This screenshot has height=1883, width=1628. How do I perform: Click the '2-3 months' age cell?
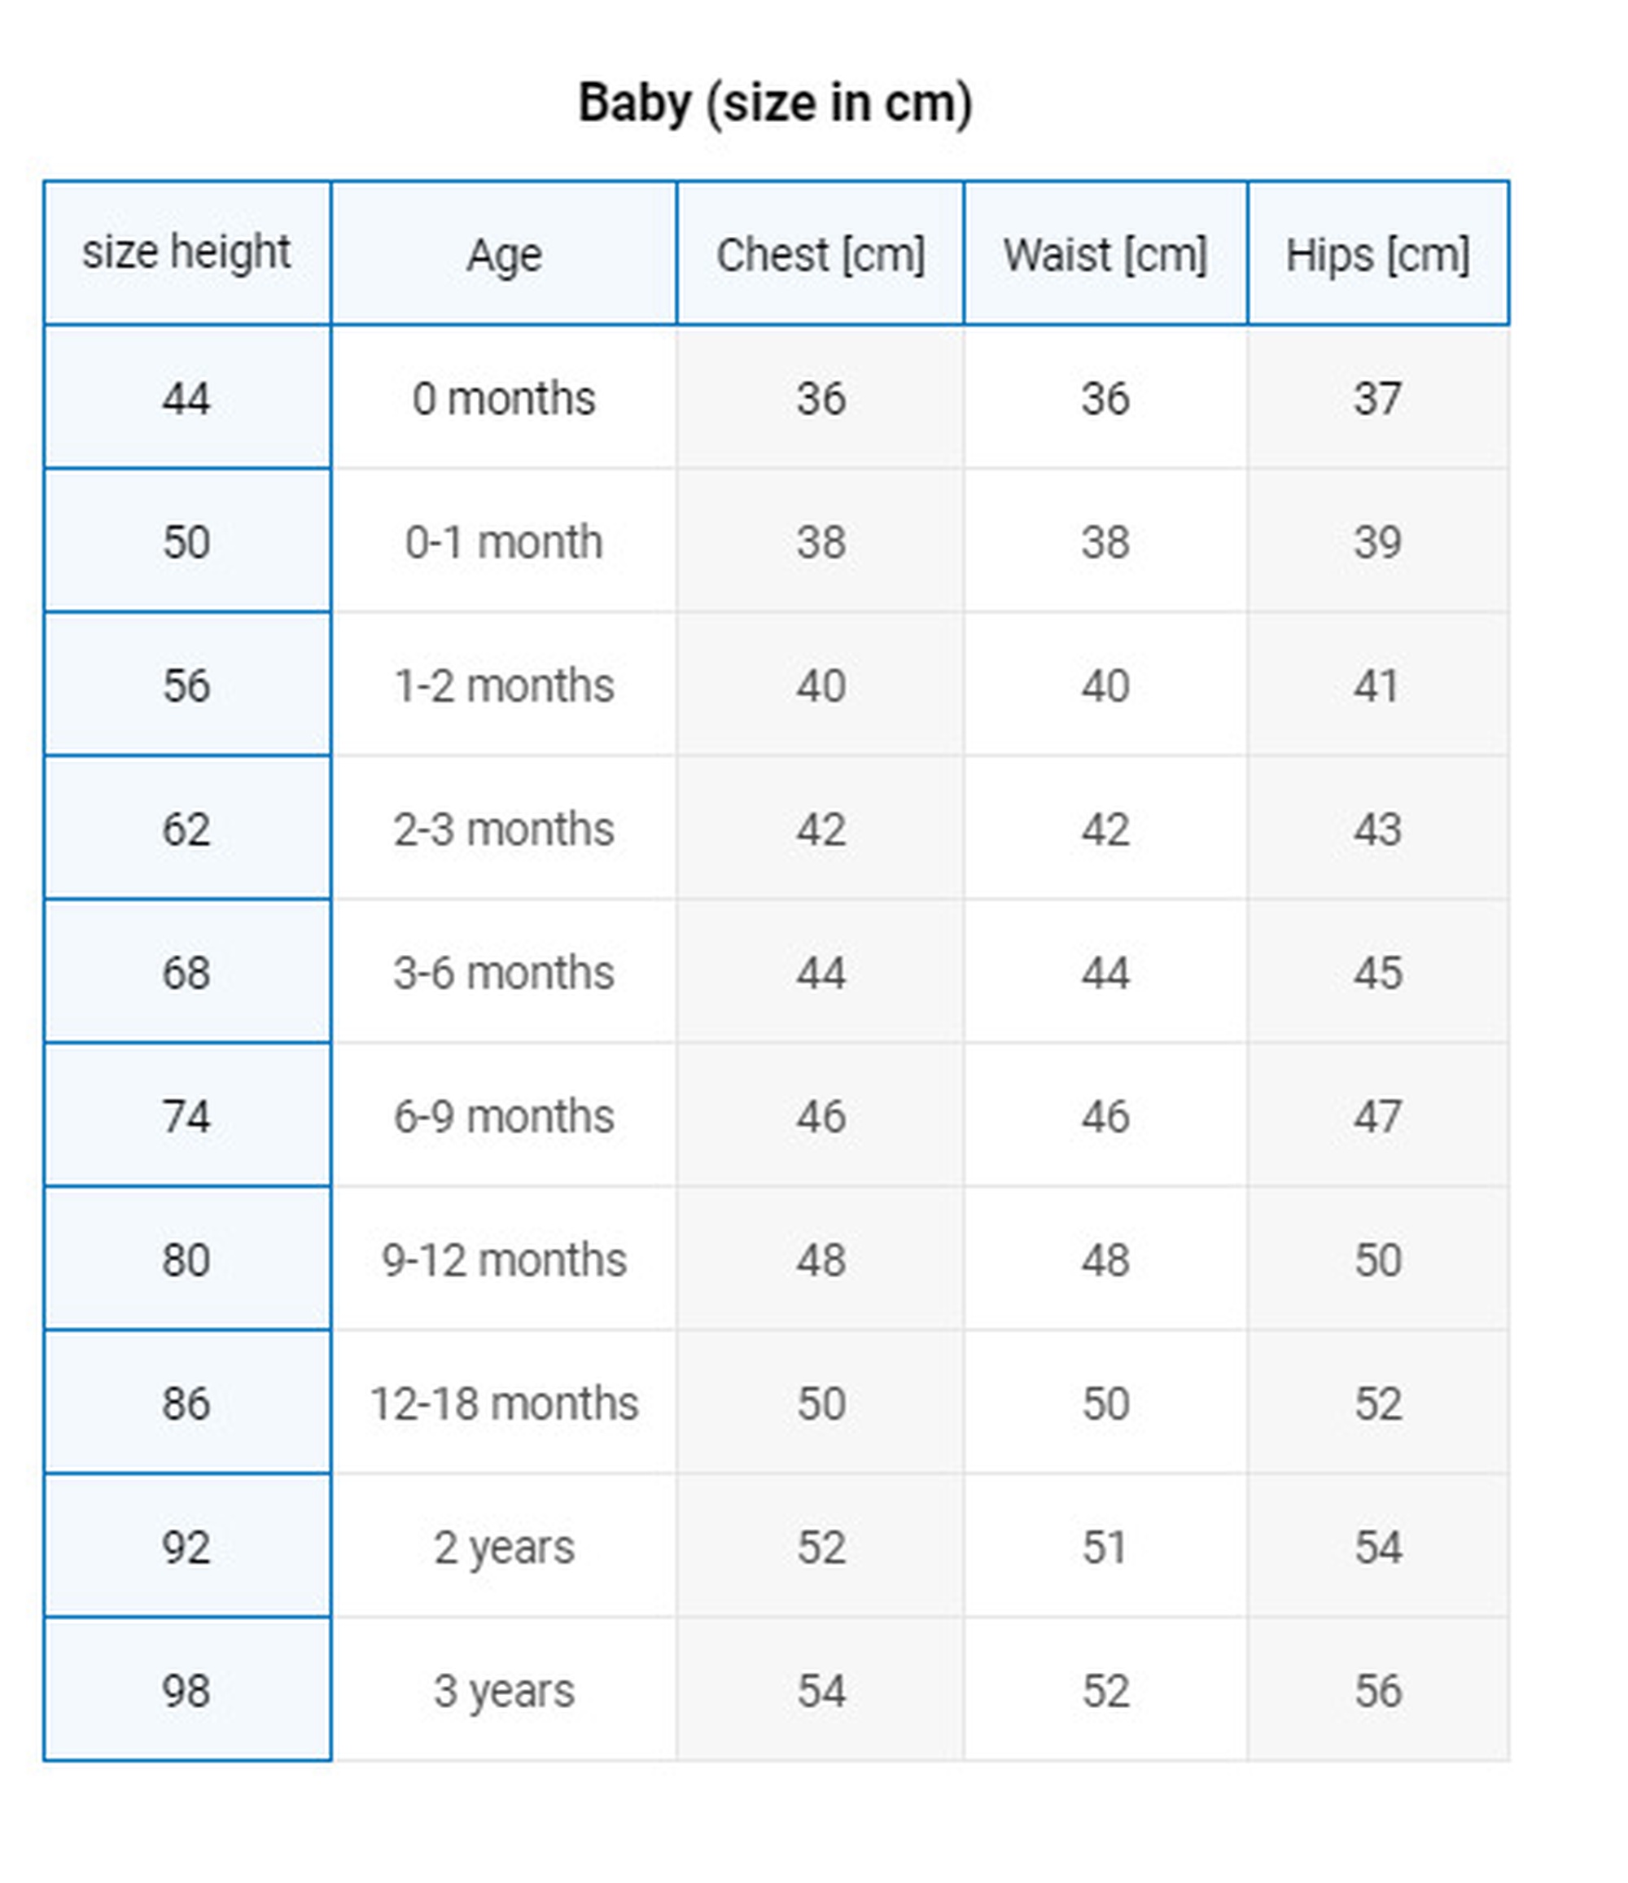(504, 829)
